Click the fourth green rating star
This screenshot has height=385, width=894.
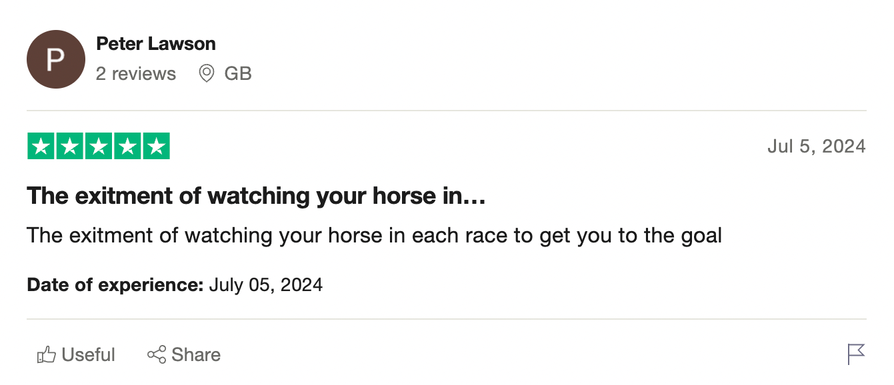127,147
